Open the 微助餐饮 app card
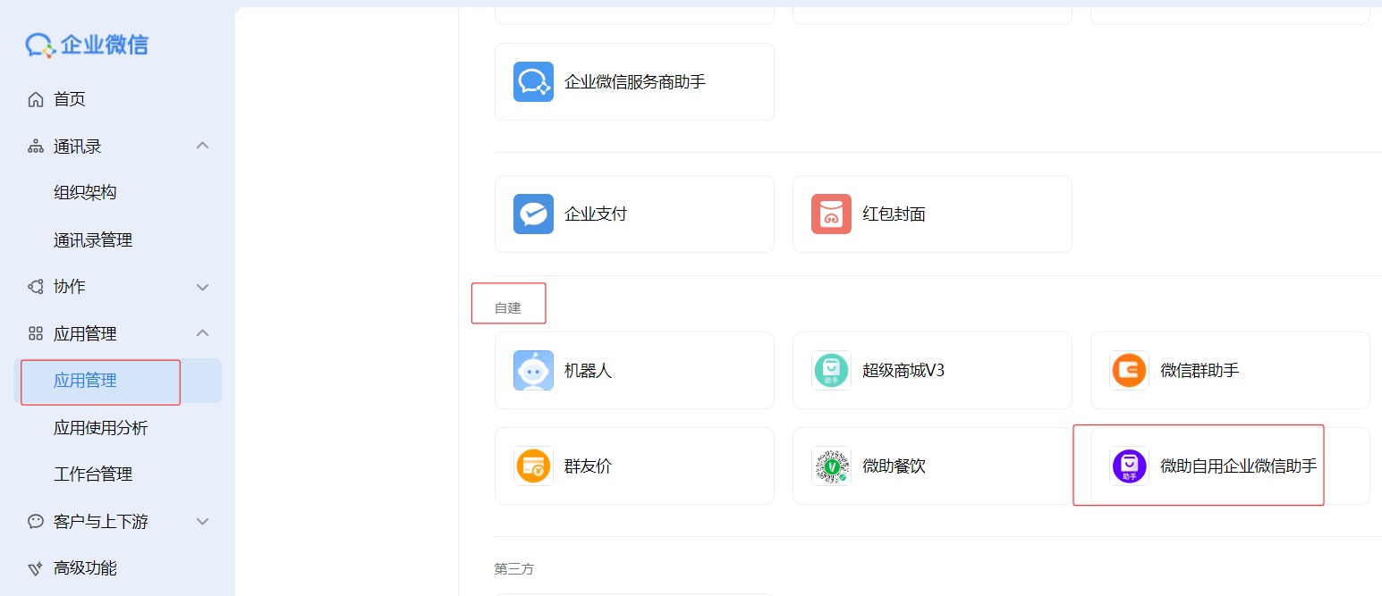Screen dimensions: 1382x596 pos(932,466)
